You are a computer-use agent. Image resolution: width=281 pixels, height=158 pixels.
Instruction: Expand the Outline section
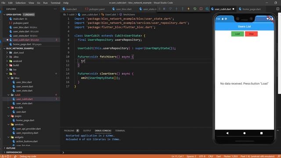click(4, 148)
